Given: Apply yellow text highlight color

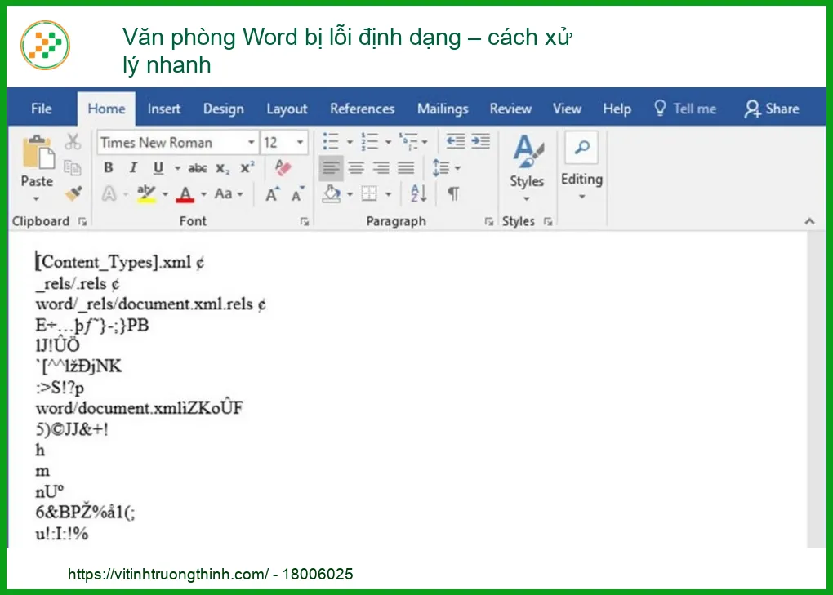Looking at the screenshot, I should pos(146,193).
